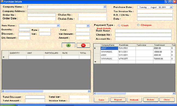The height and width of the screenshot is (106, 177).
Task: Click the Amount field below Vat Amount
Action: pyautogui.click(x=83, y=38)
